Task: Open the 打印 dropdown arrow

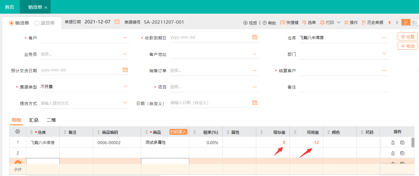Action: tap(339, 22)
